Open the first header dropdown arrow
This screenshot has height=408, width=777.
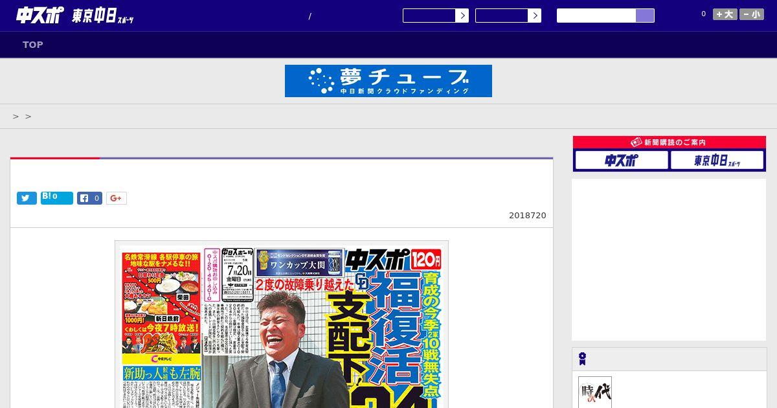[462, 16]
